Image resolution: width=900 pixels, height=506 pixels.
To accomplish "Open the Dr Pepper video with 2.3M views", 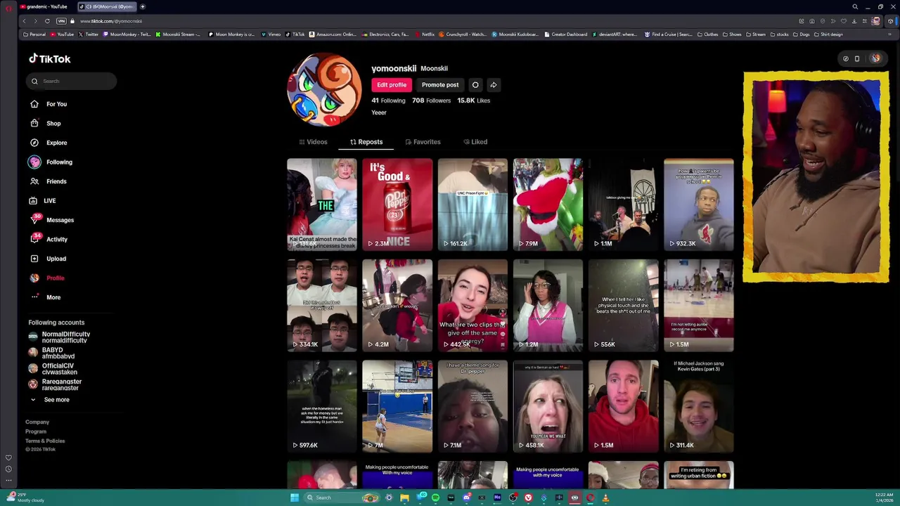I will [x=397, y=205].
